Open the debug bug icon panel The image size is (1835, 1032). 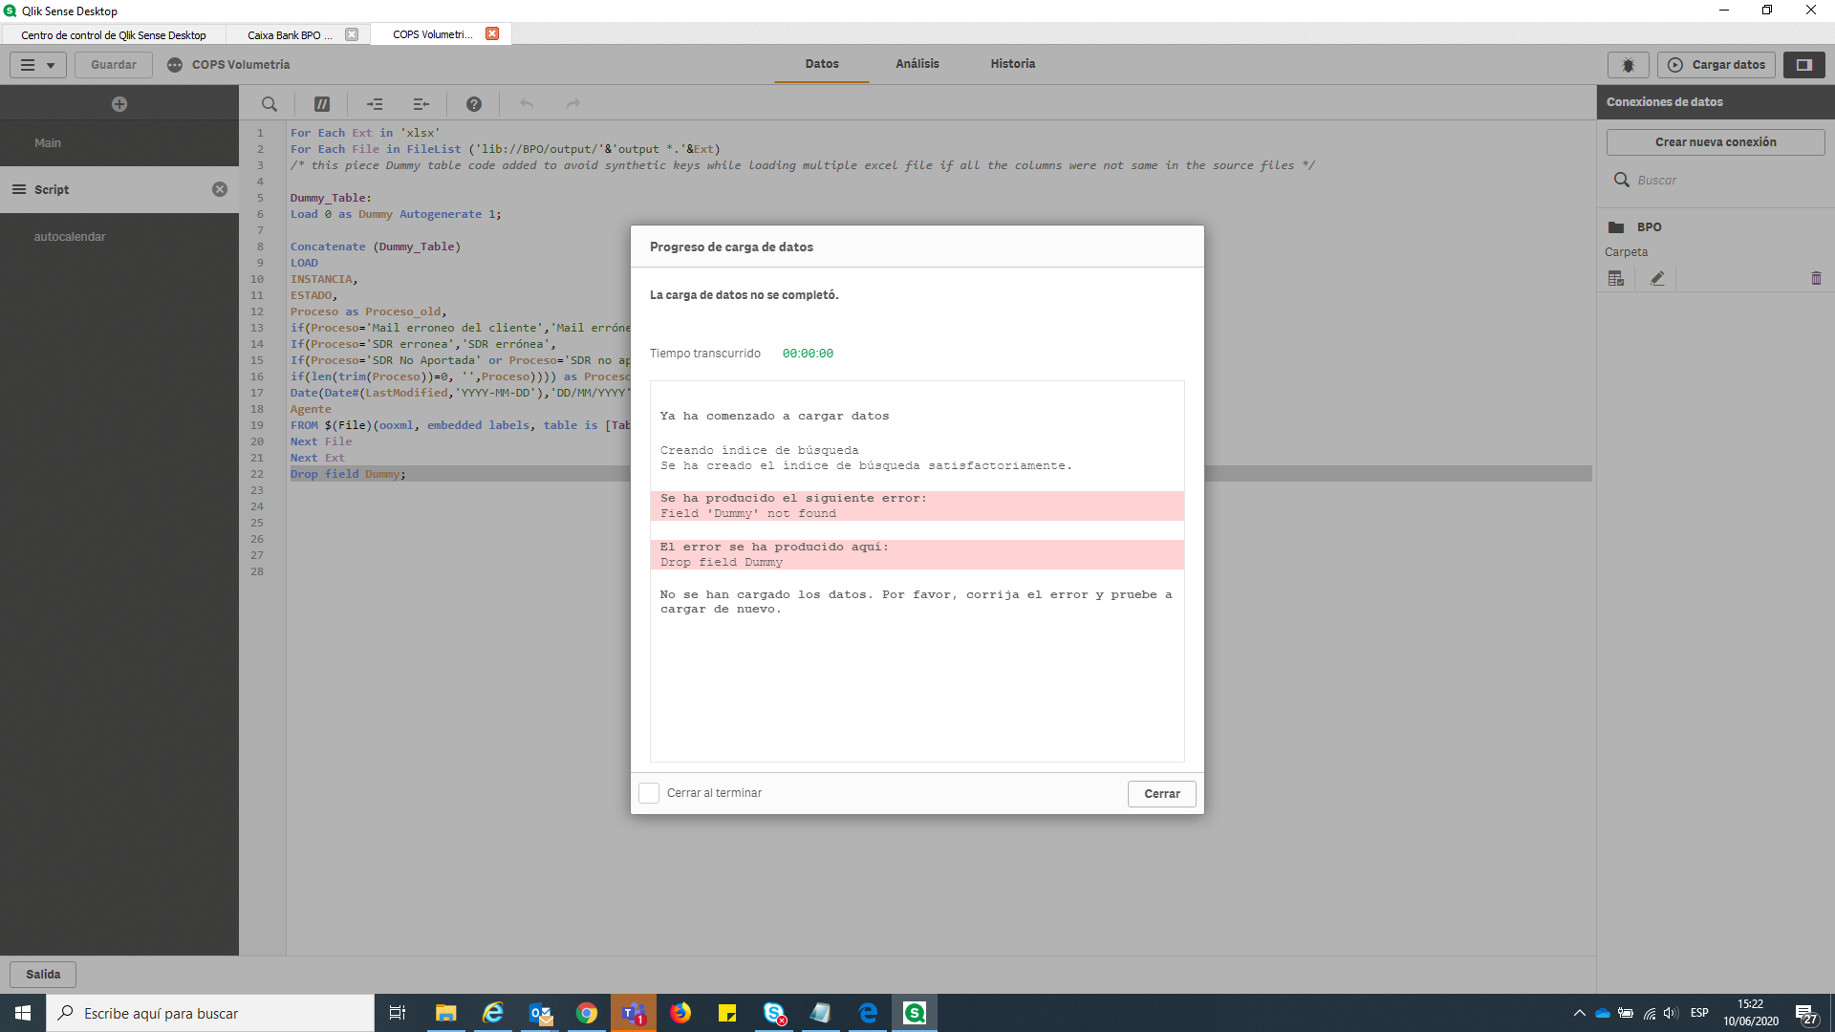1628,65
